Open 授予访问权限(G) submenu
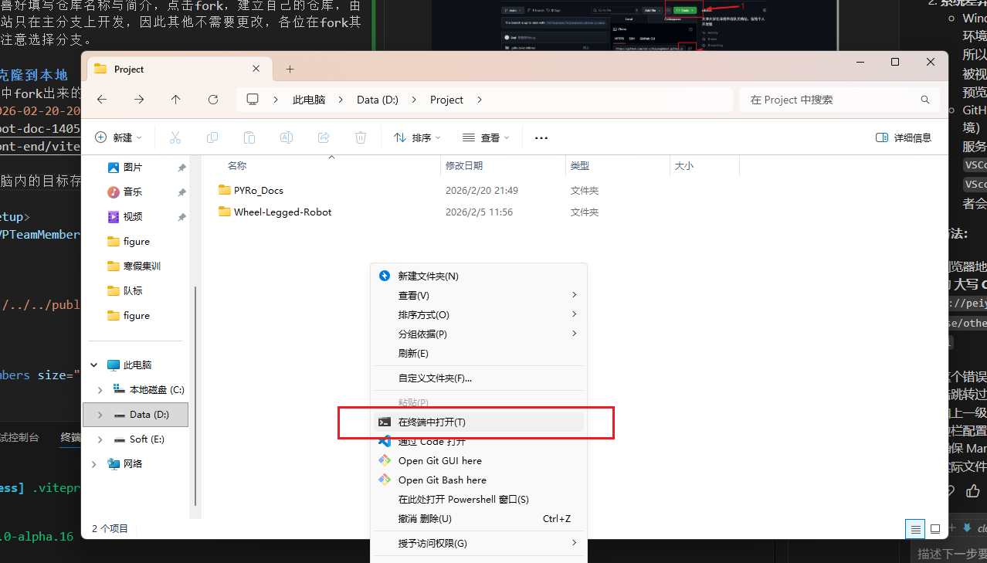 479,543
